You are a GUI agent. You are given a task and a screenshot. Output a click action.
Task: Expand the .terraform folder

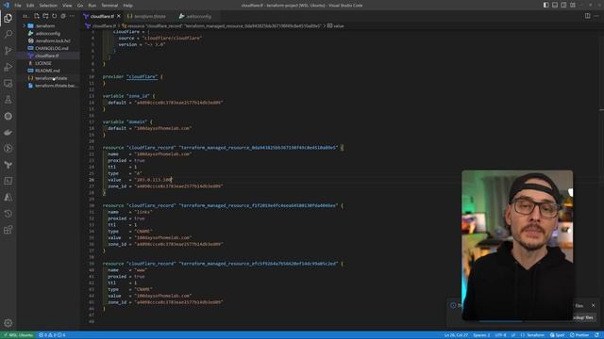click(48, 25)
